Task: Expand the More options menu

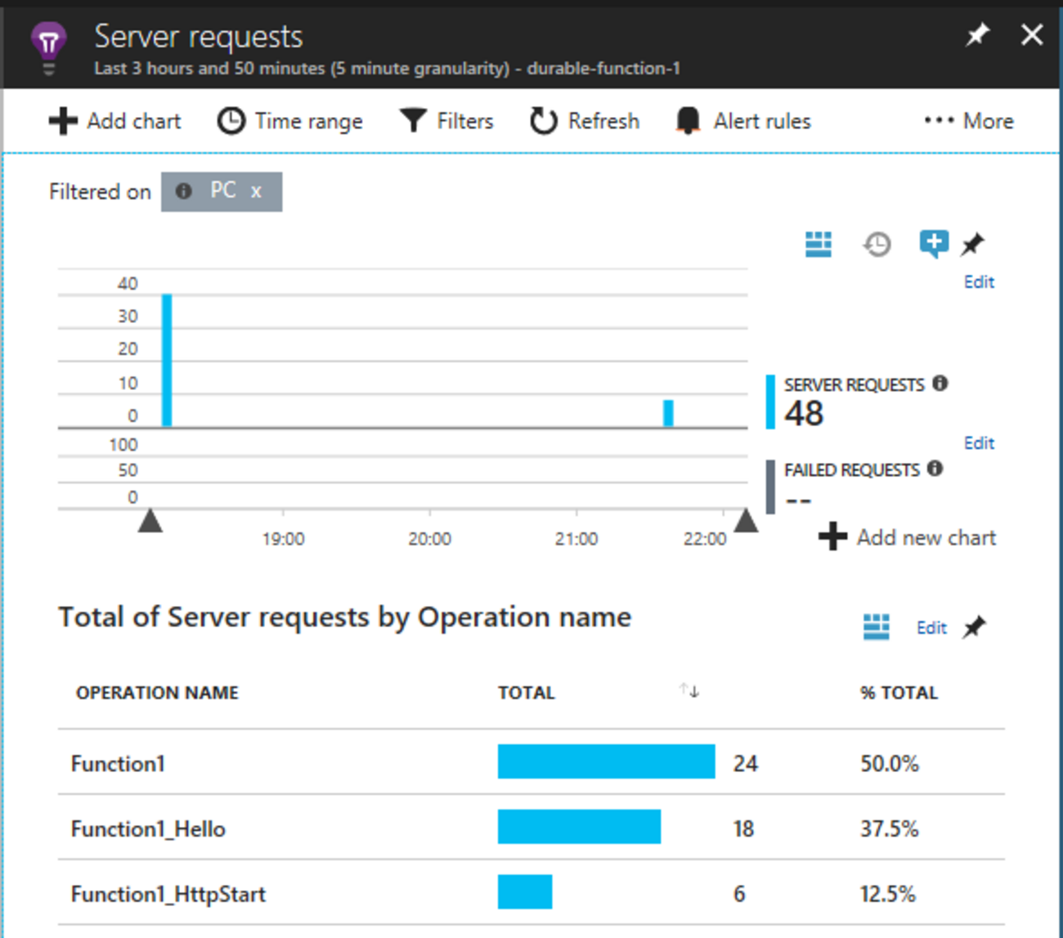Action: coord(969,121)
